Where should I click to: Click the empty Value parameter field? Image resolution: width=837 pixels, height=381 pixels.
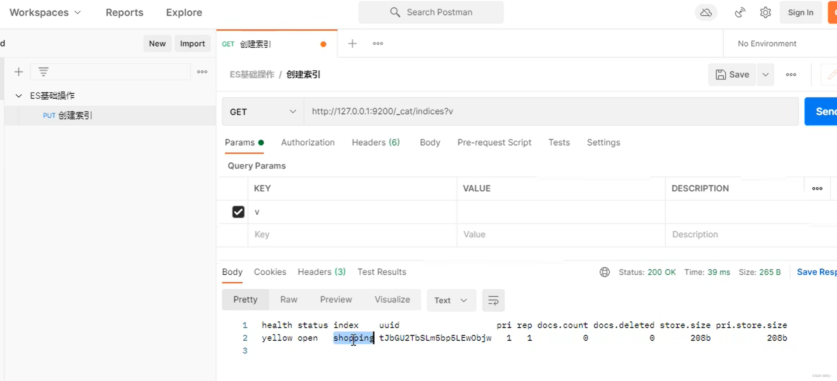[x=561, y=235]
